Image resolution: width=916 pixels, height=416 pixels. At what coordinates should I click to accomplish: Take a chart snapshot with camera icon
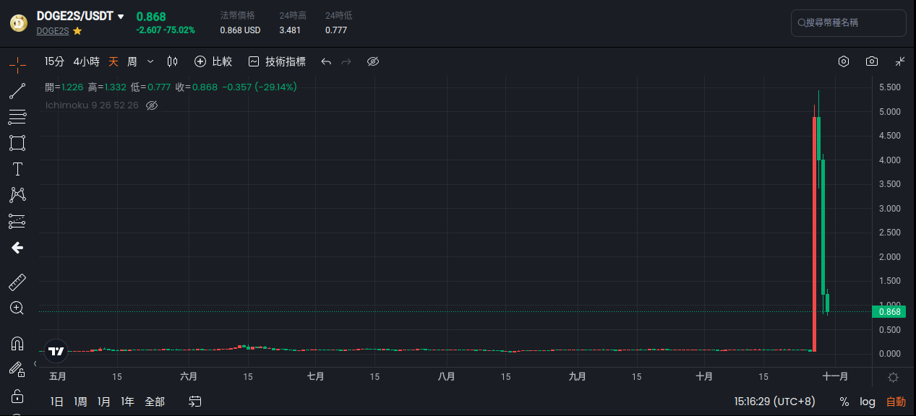click(x=872, y=61)
